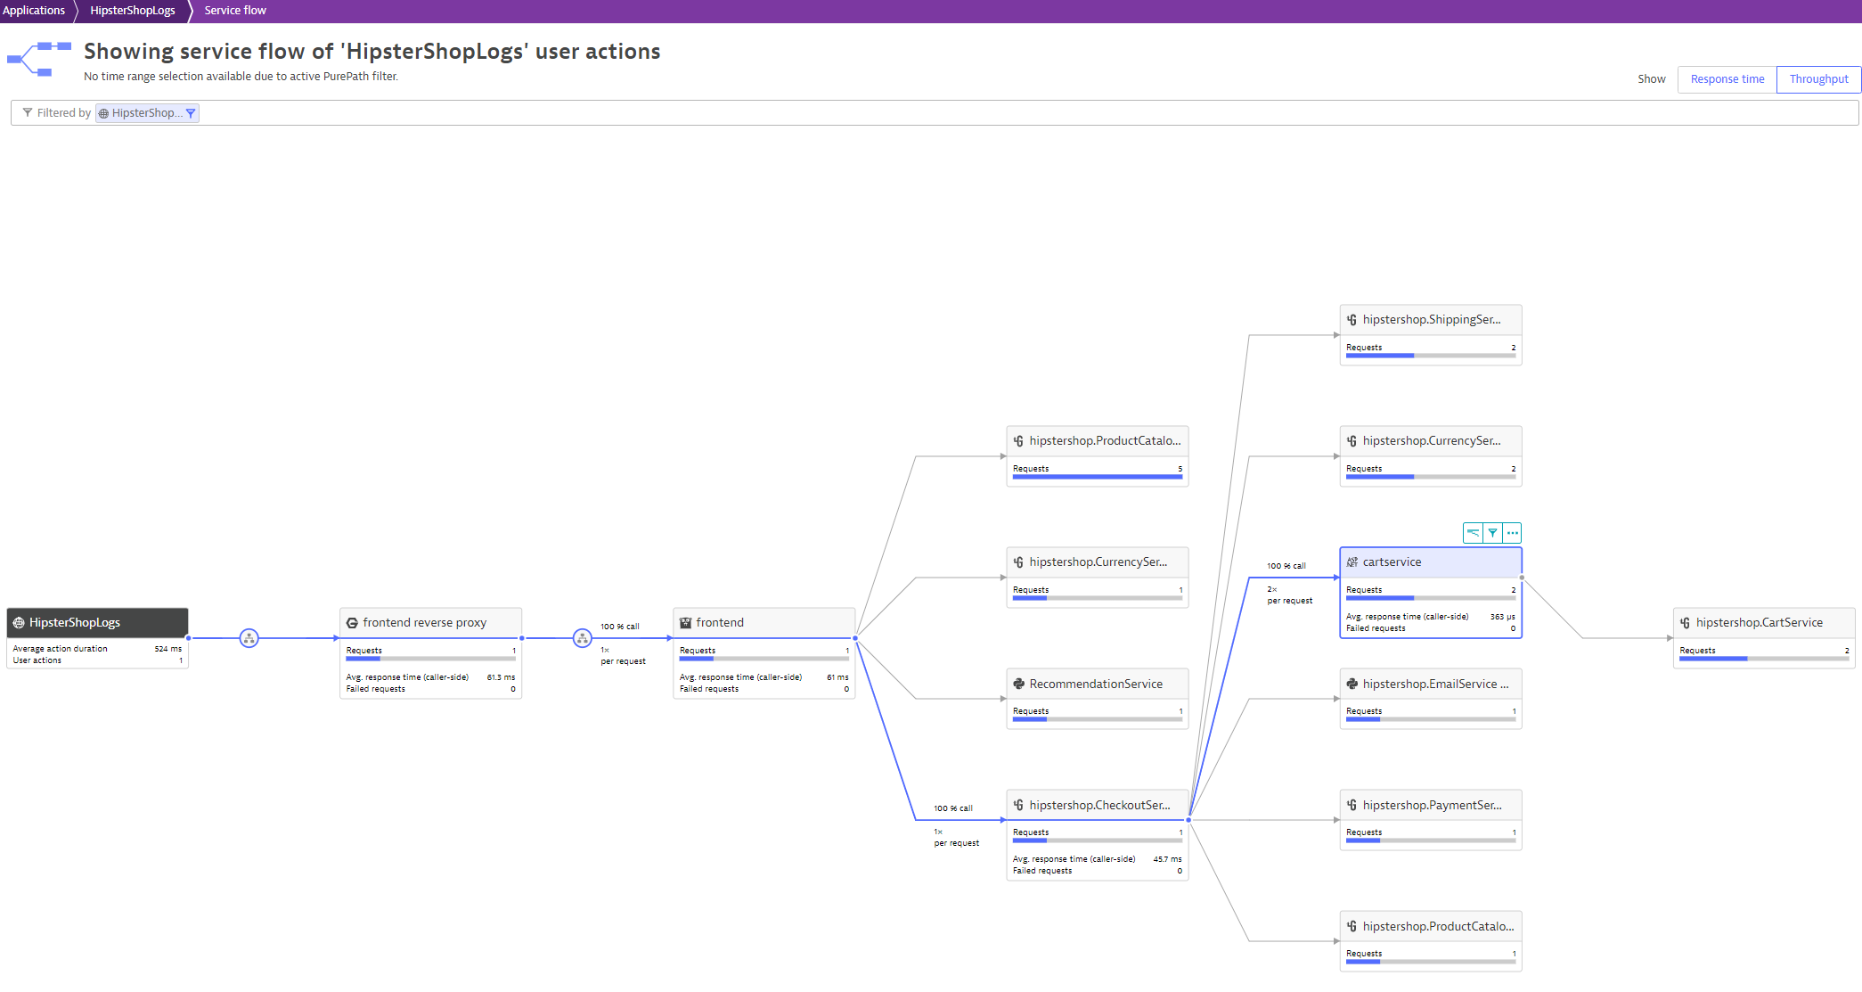Click the globe icon on HipsterShopLogs node
This screenshot has height=992, width=1862.
tap(19, 623)
